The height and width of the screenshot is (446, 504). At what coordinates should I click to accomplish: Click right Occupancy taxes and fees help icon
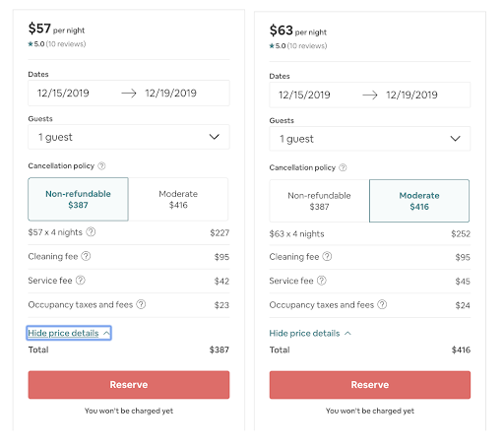(x=382, y=304)
